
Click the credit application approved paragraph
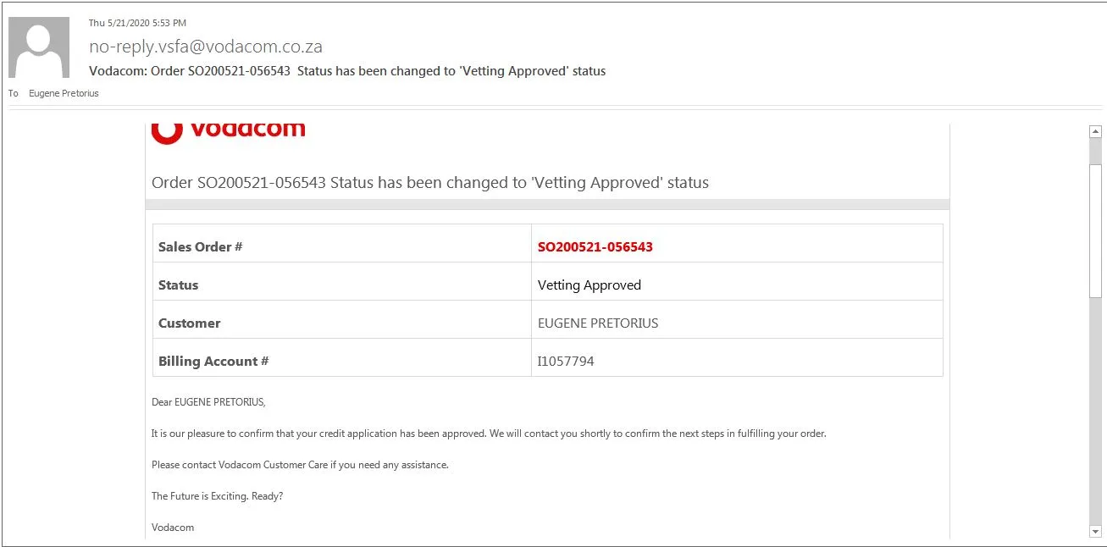(489, 434)
